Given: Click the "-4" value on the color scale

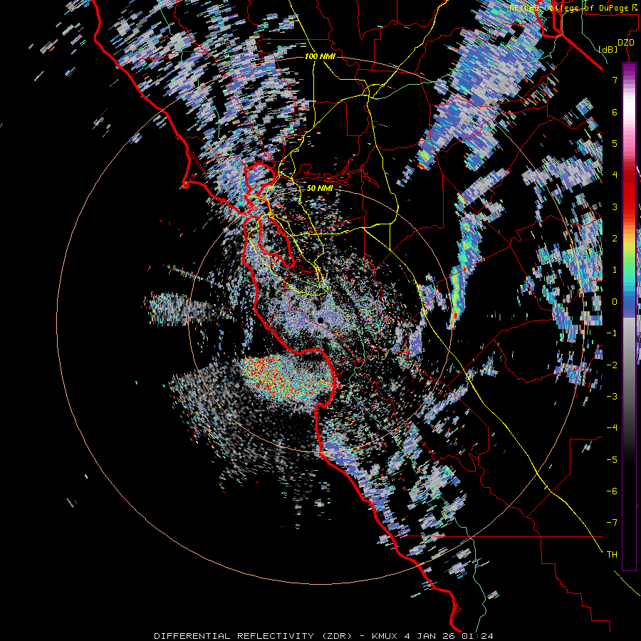Looking at the screenshot, I should (612, 427).
